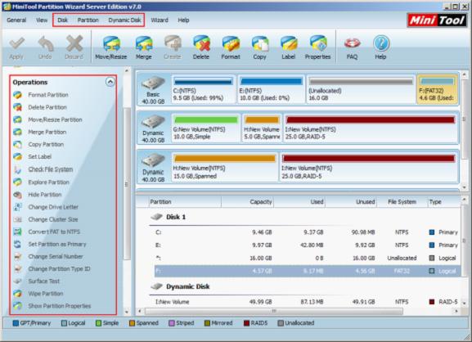This screenshot has width=472, height=342.
Task: Open the General menu
Action: point(16,20)
